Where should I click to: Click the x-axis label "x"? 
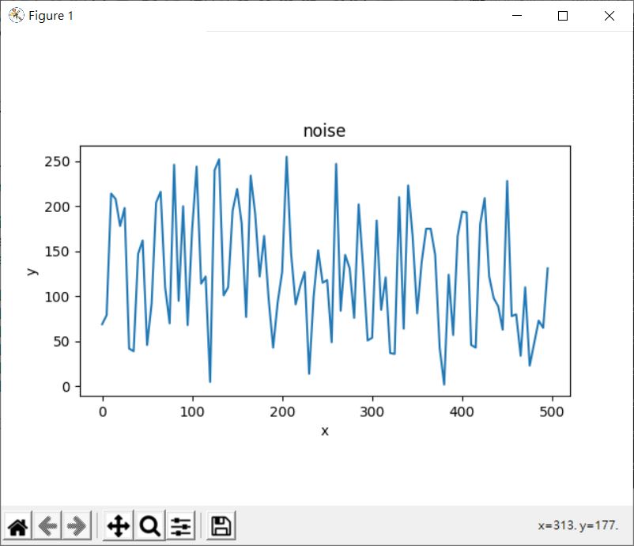tap(325, 431)
